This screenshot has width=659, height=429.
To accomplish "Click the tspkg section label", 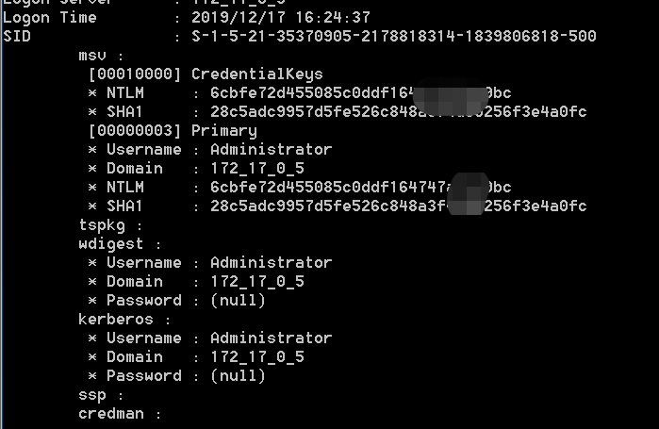I will click(102, 225).
